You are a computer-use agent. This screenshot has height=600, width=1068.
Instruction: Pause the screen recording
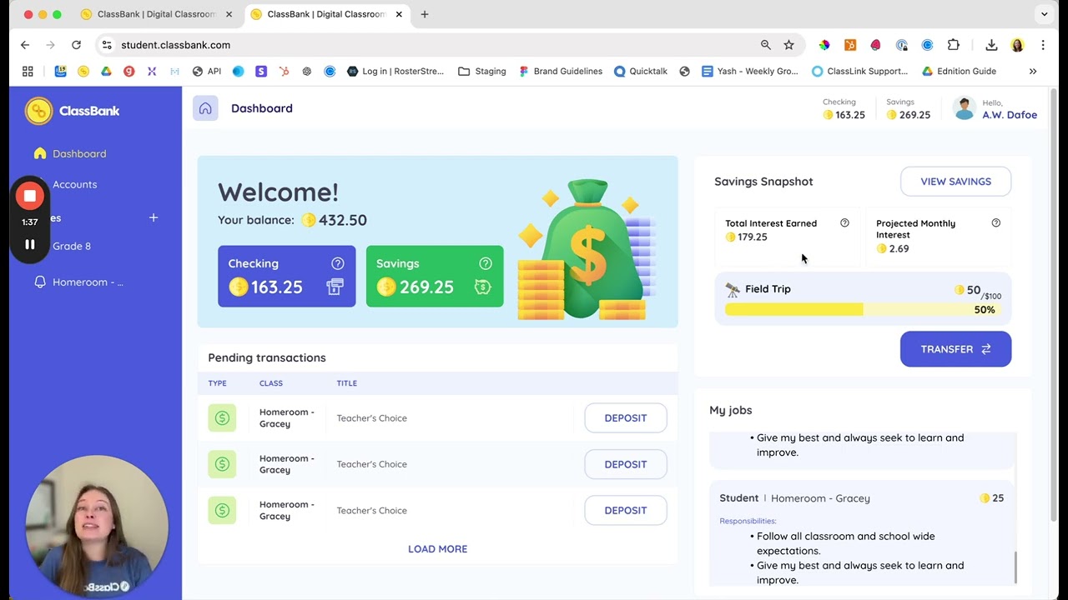click(30, 244)
